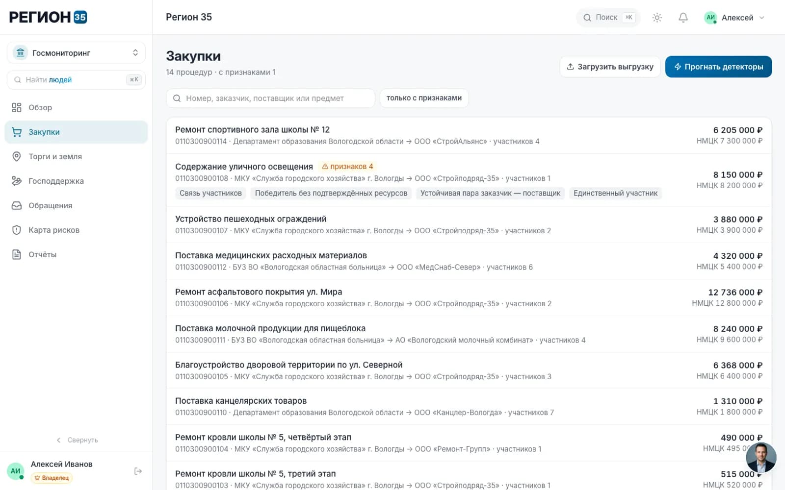785x490 pixels.
Task: Open the Обзор section
Action: click(x=76, y=107)
